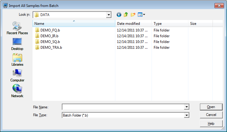Image resolution: width=227 pixels, height=132 pixels.
Task: Select the DEMO_IR.b folder icon
Action: [37, 36]
